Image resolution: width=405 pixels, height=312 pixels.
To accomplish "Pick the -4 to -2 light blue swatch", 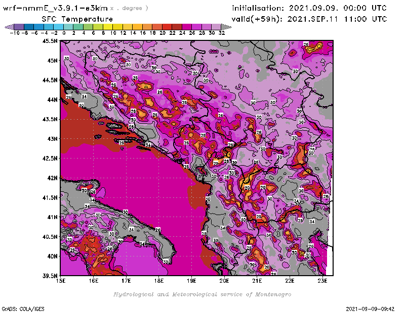I will point(48,27).
